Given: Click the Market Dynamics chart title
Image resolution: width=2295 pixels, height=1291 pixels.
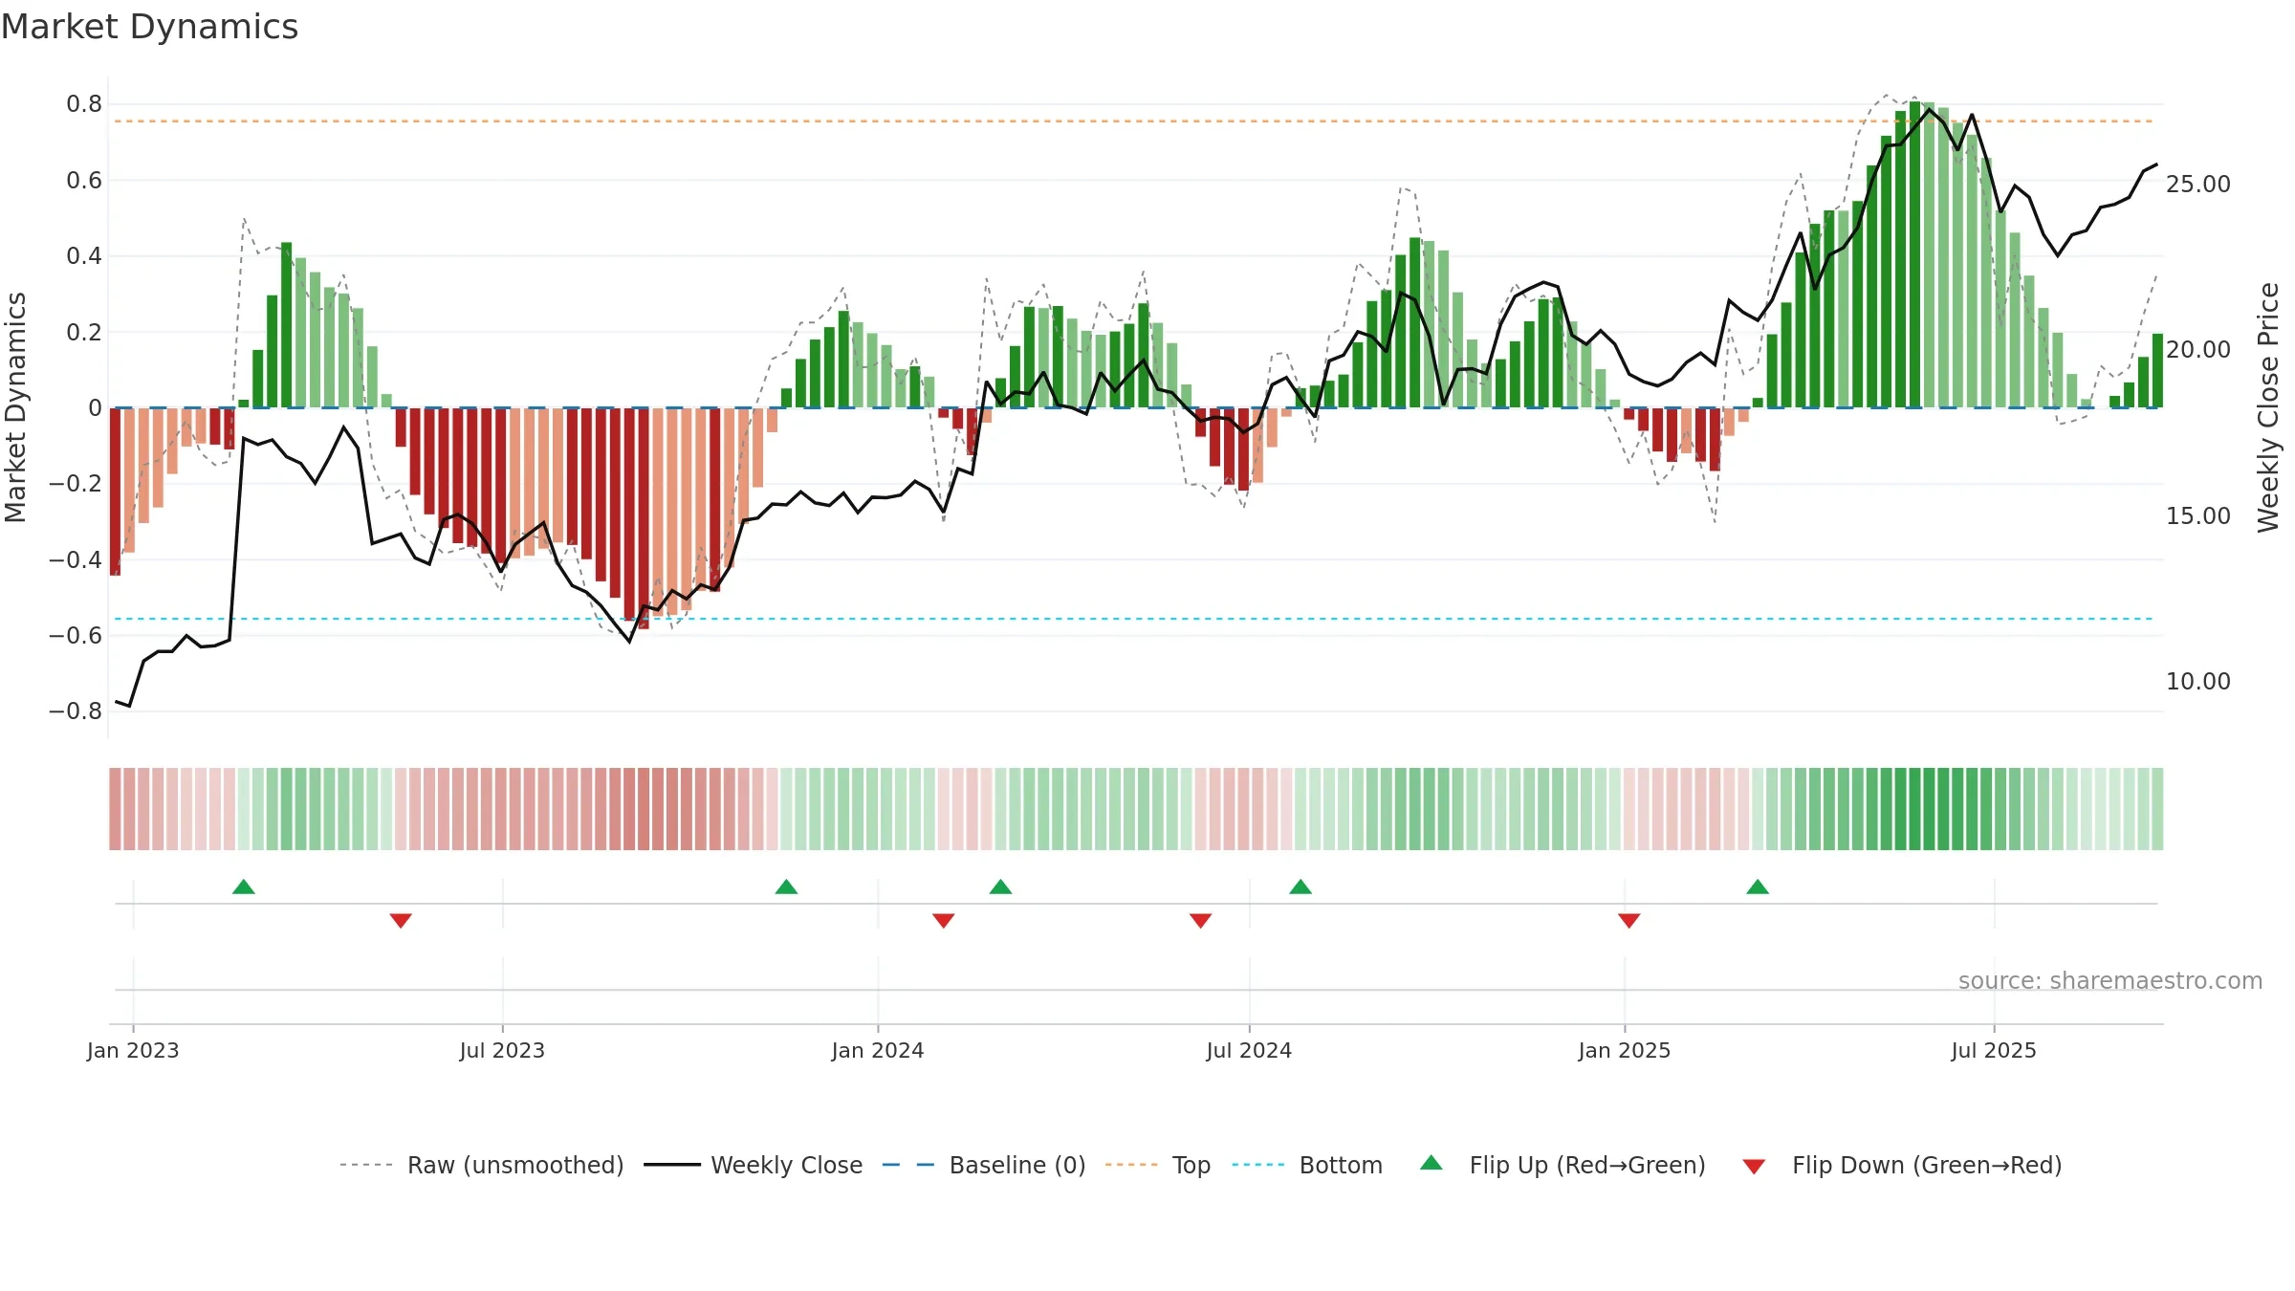Looking at the screenshot, I should (x=149, y=27).
